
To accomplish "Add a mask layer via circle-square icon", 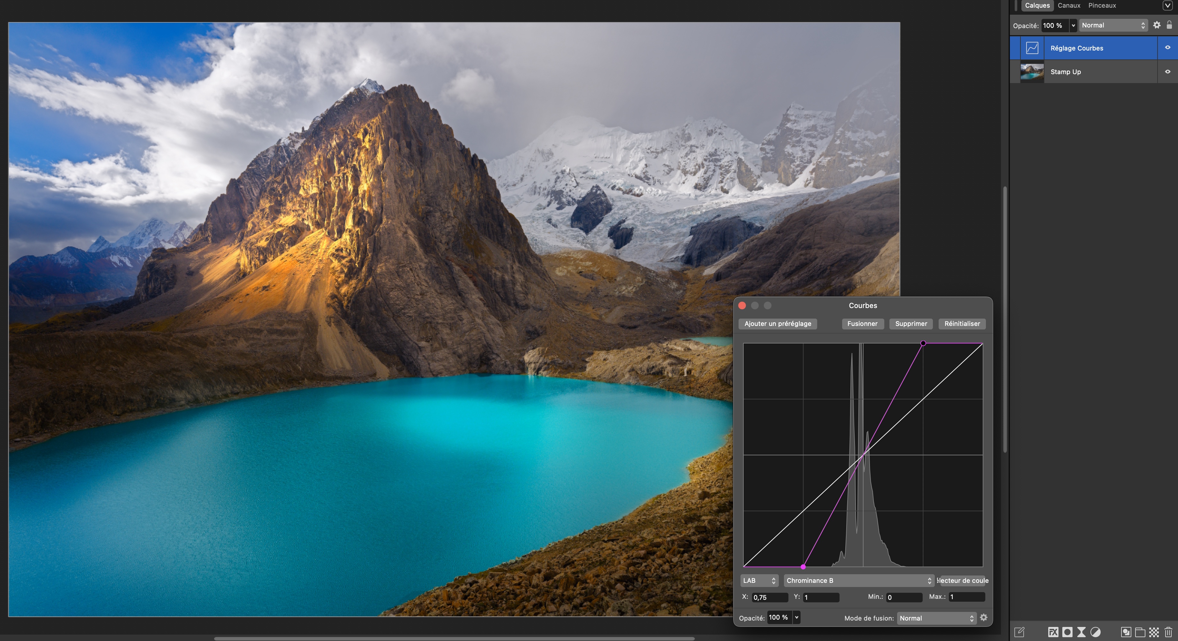I will [x=1067, y=632].
